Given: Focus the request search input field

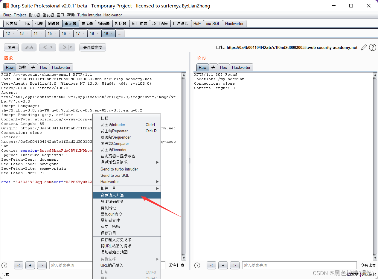Looking at the screenshot, I should (x=107, y=265).
